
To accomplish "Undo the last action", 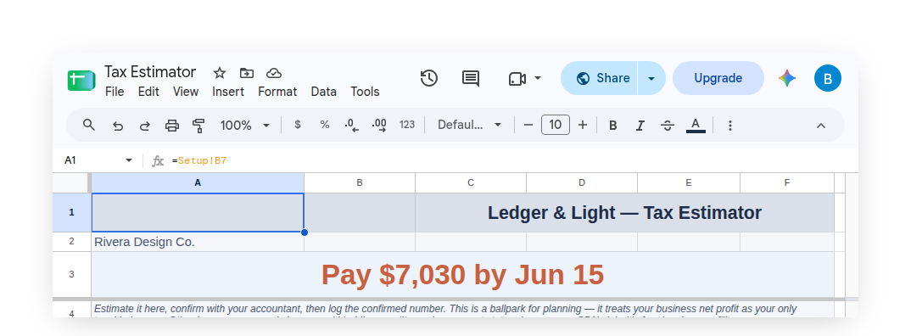I will click(x=118, y=126).
